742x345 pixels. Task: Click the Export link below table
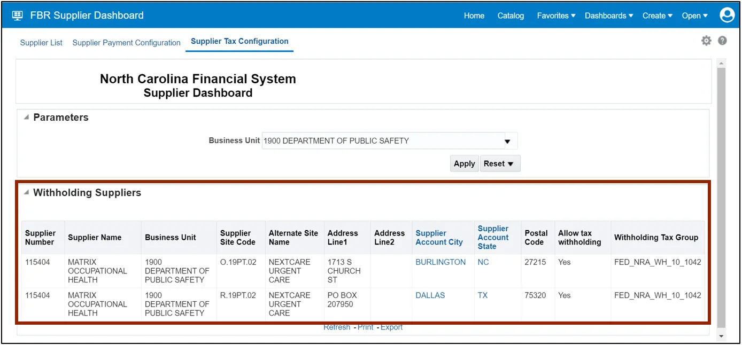391,327
